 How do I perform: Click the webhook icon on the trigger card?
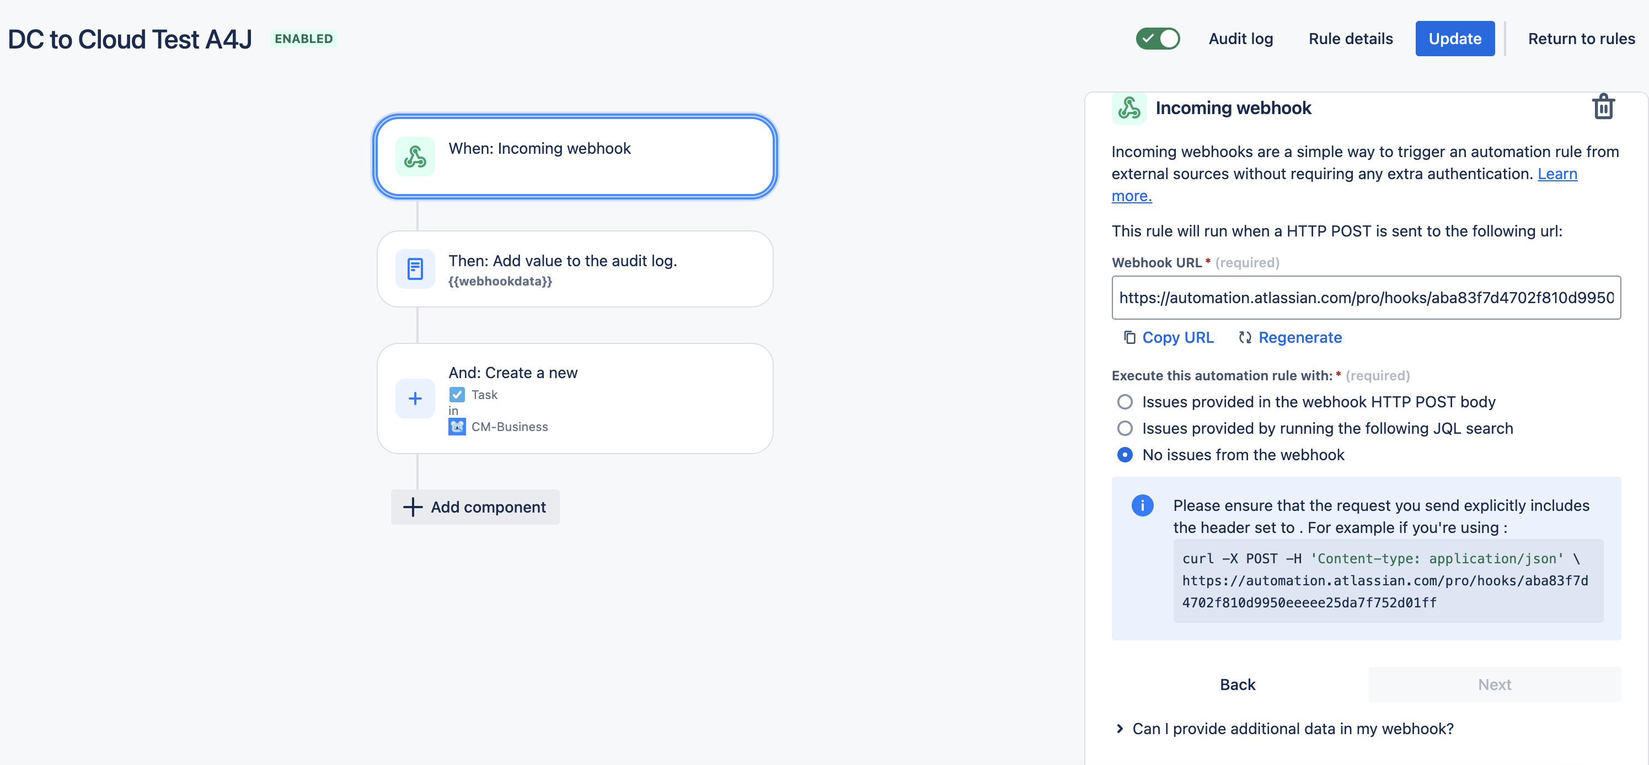[x=415, y=157]
